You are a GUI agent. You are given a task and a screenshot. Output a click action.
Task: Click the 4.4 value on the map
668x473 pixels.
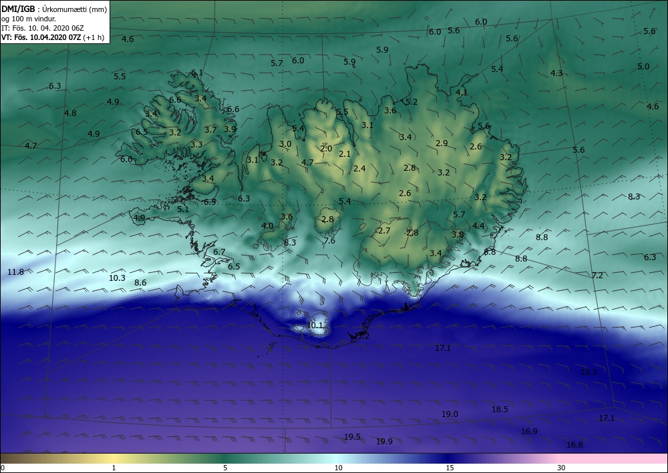click(478, 226)
